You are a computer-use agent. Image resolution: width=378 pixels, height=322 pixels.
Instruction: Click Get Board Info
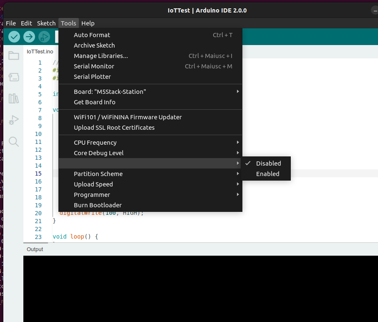(151, 102)
